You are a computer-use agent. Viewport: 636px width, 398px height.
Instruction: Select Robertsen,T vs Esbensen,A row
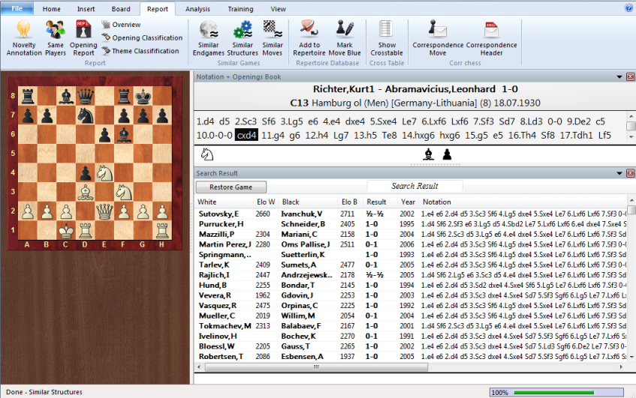coord(411,357)
